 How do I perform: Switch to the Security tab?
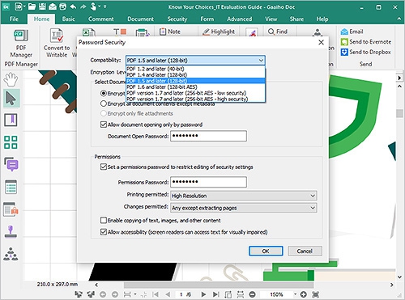177,19
